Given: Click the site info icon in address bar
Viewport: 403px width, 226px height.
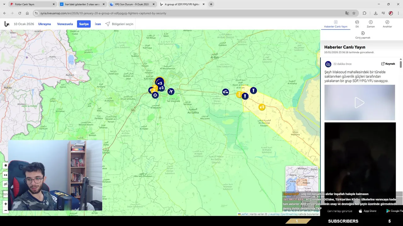Looking at the screenshot, I should [36, 13].
